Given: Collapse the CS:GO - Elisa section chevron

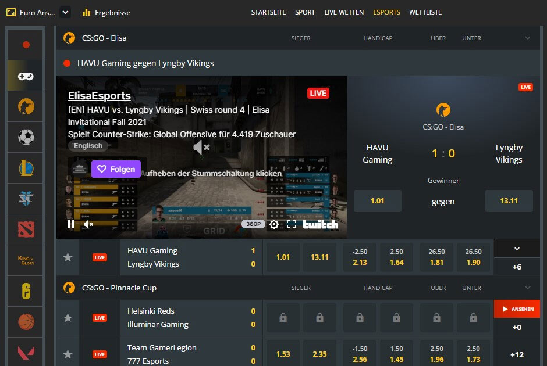Looking at the screenshot, I should click(527, 38).
